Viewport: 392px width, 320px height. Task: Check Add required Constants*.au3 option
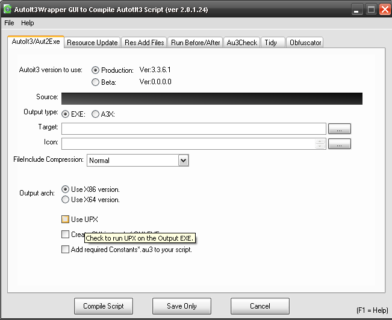[x=65, y=250]
